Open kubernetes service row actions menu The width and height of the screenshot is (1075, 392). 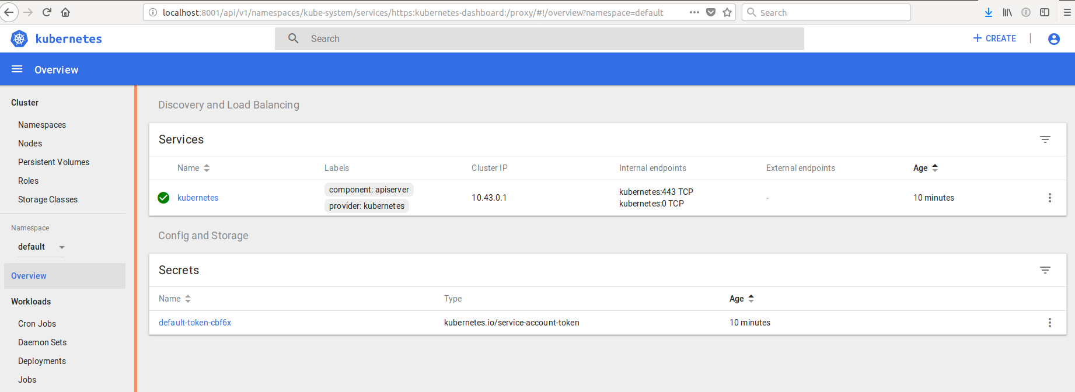tap(1049, 198)
